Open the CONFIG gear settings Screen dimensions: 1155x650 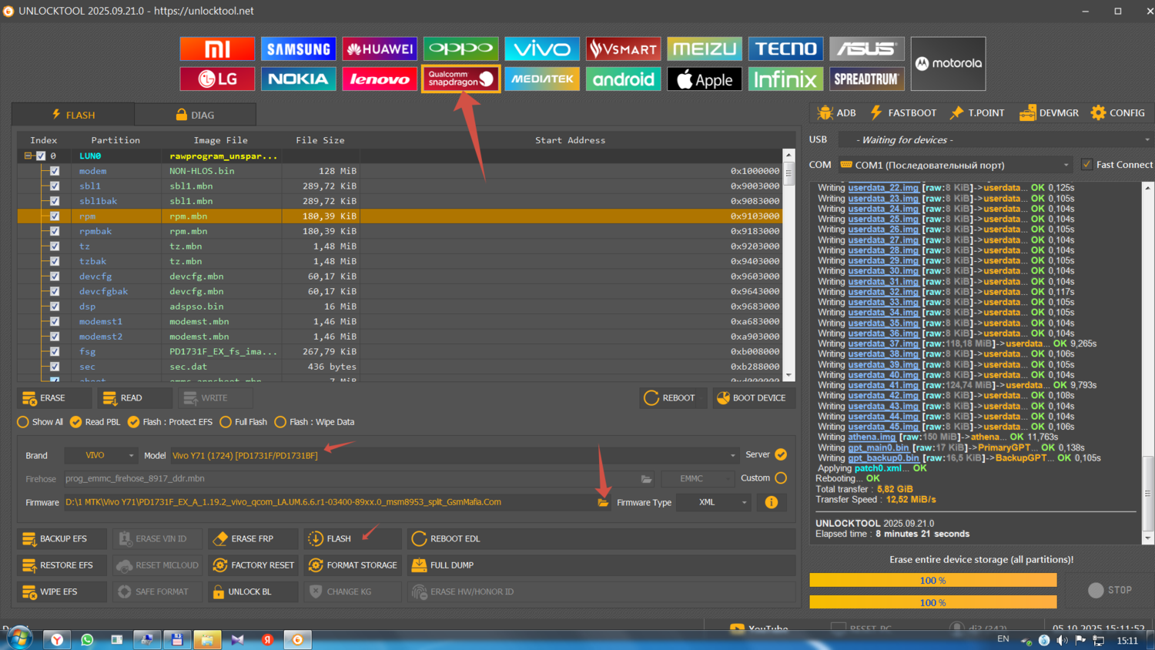1117,113
